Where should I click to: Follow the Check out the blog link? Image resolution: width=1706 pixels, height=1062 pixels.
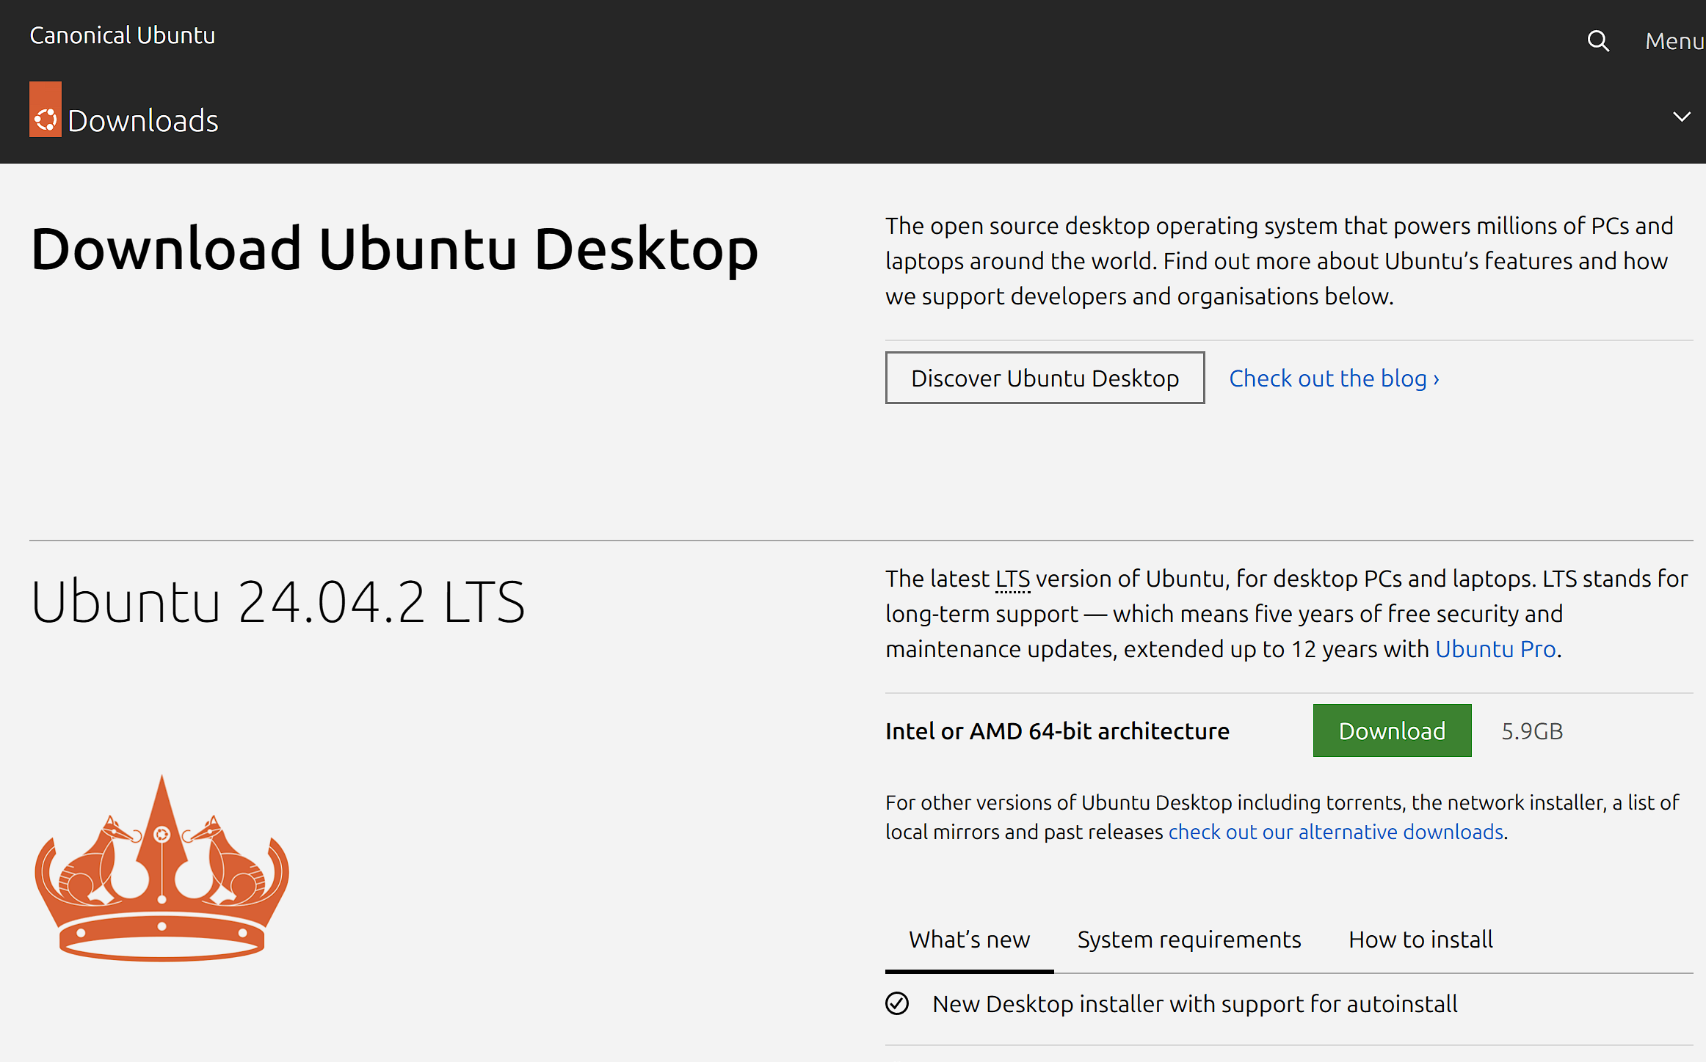(1334, 378)
